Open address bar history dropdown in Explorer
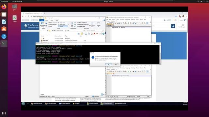209x117 pixels. tap(83, 31)
